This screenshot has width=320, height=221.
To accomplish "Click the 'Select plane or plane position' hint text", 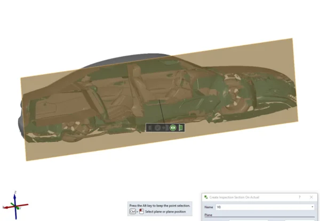I will pyautogui.click(x=165, y=211).
